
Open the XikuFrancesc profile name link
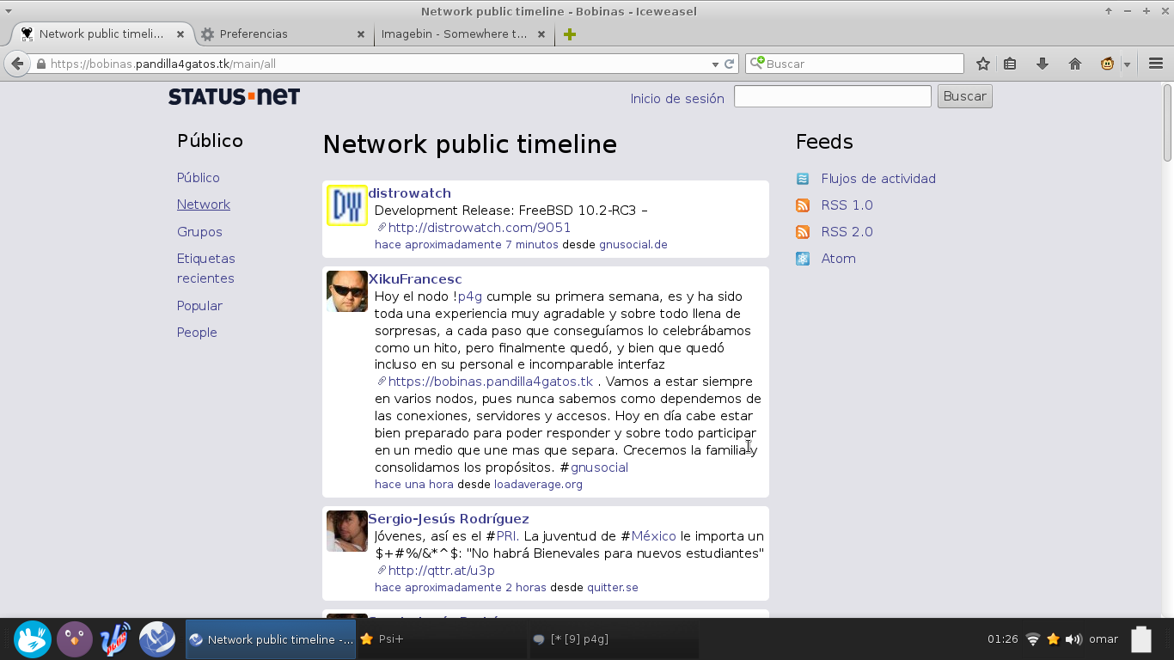(x=415, y=279)
